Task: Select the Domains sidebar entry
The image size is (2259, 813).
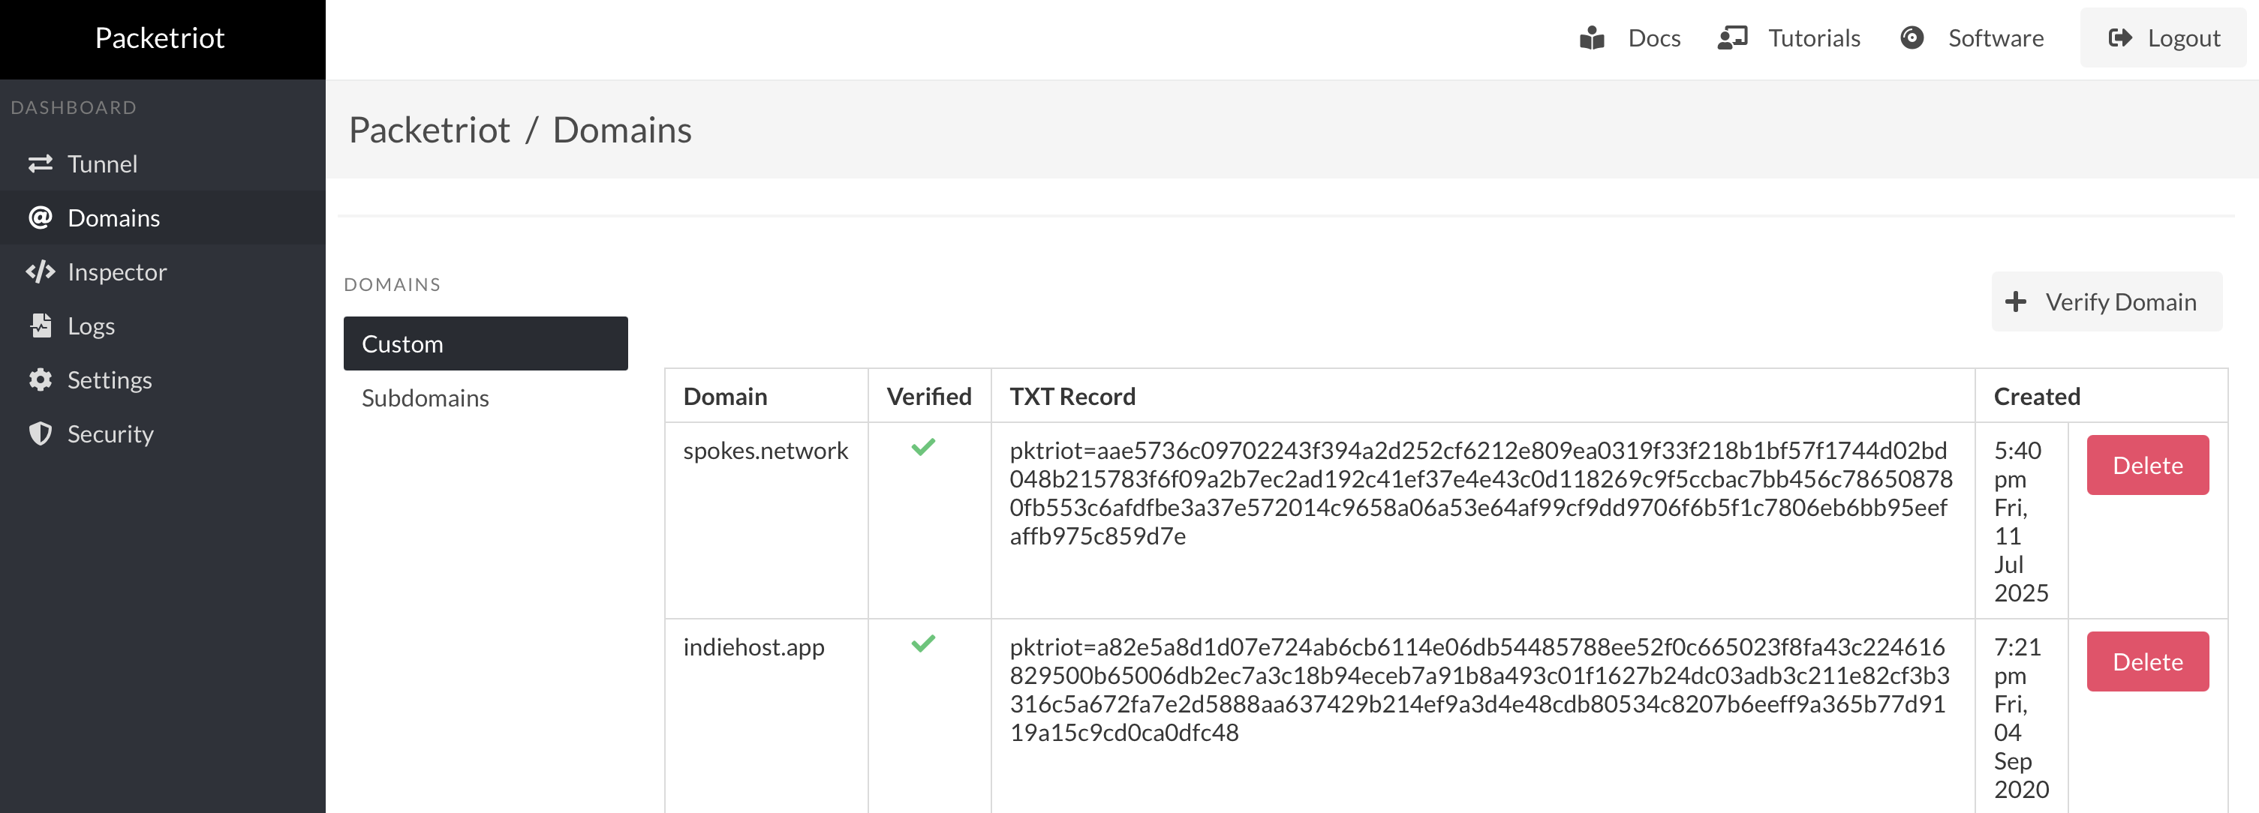Action: coord(163,217)
